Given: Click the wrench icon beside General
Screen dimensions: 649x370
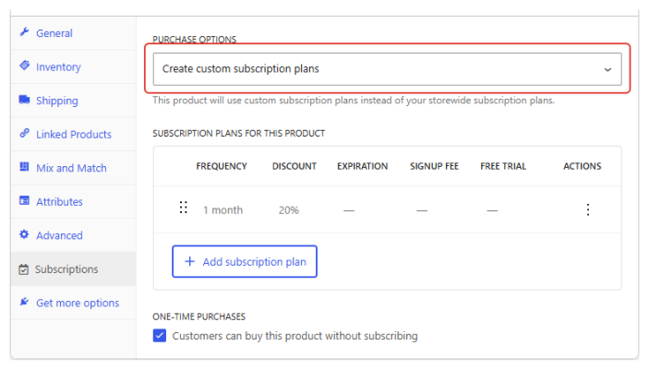Looking at the screenshot, I should (x=24, y=32).
